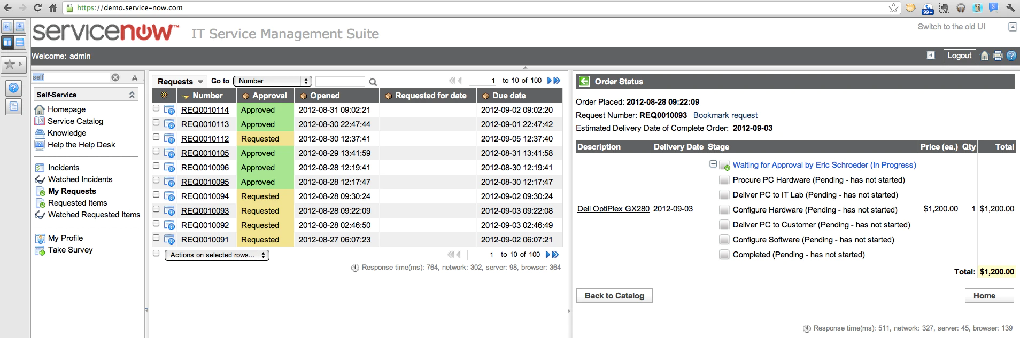Image resolution: width=1020 pixels, height=338 pixels.
Task: Click the favorites star icon in the left edge bar
Action: [10, 65]
